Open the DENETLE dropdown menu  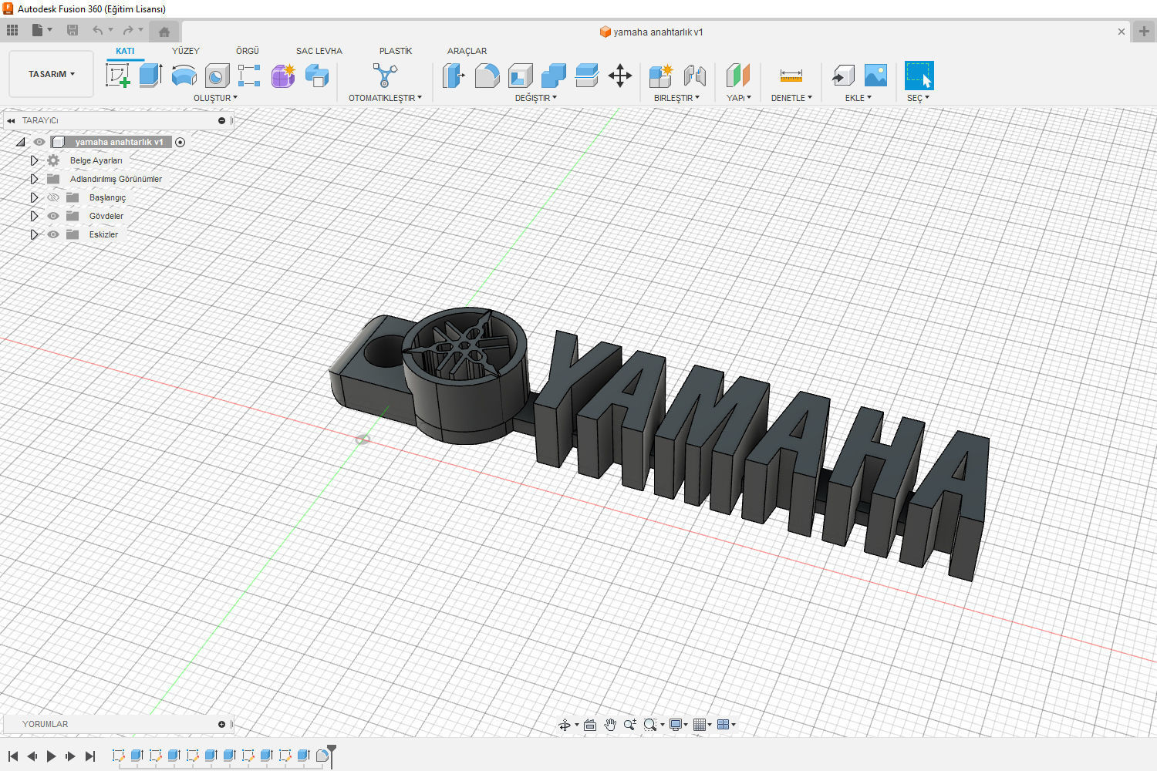[x=791, y=98]
